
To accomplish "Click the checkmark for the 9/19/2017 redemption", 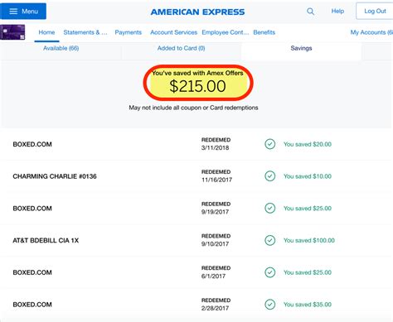I will [x=270, y=208].
